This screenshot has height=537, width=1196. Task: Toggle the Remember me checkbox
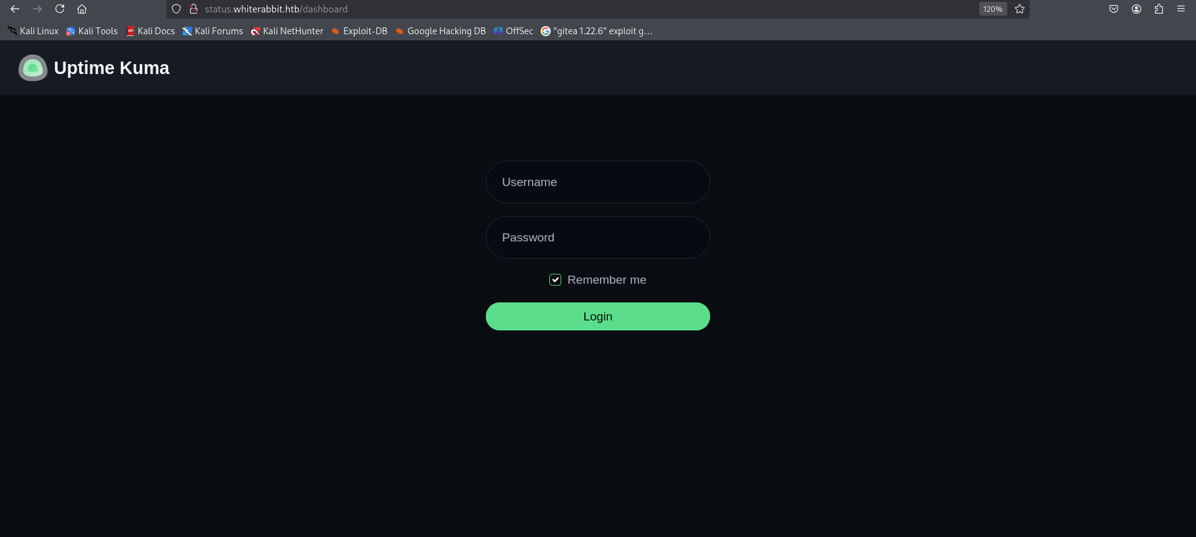(x=555, y=280)
